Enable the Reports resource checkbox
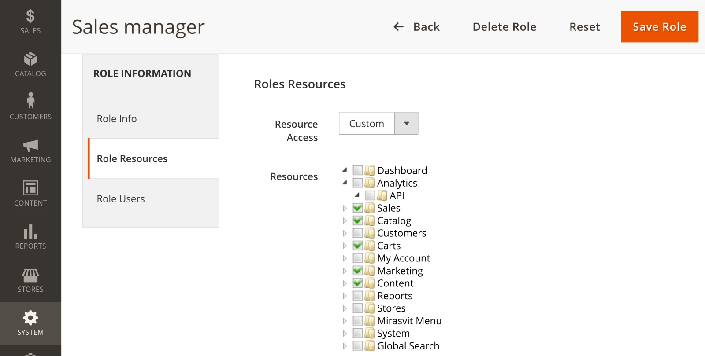The height and width of the screenshot is (356, 705). coord(358,295)
